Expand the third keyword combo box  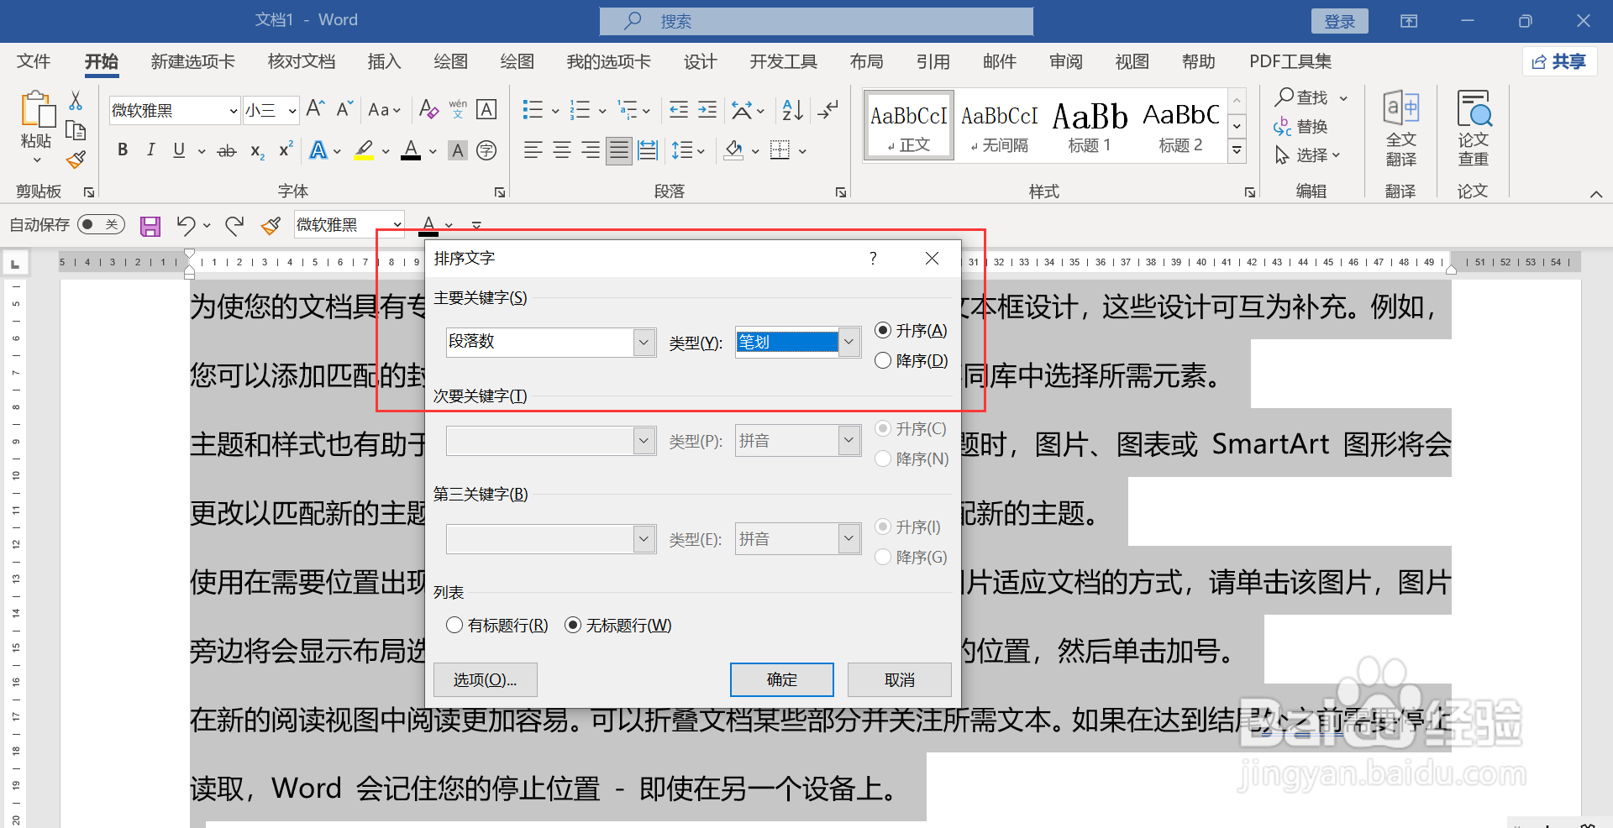[644, 539]
